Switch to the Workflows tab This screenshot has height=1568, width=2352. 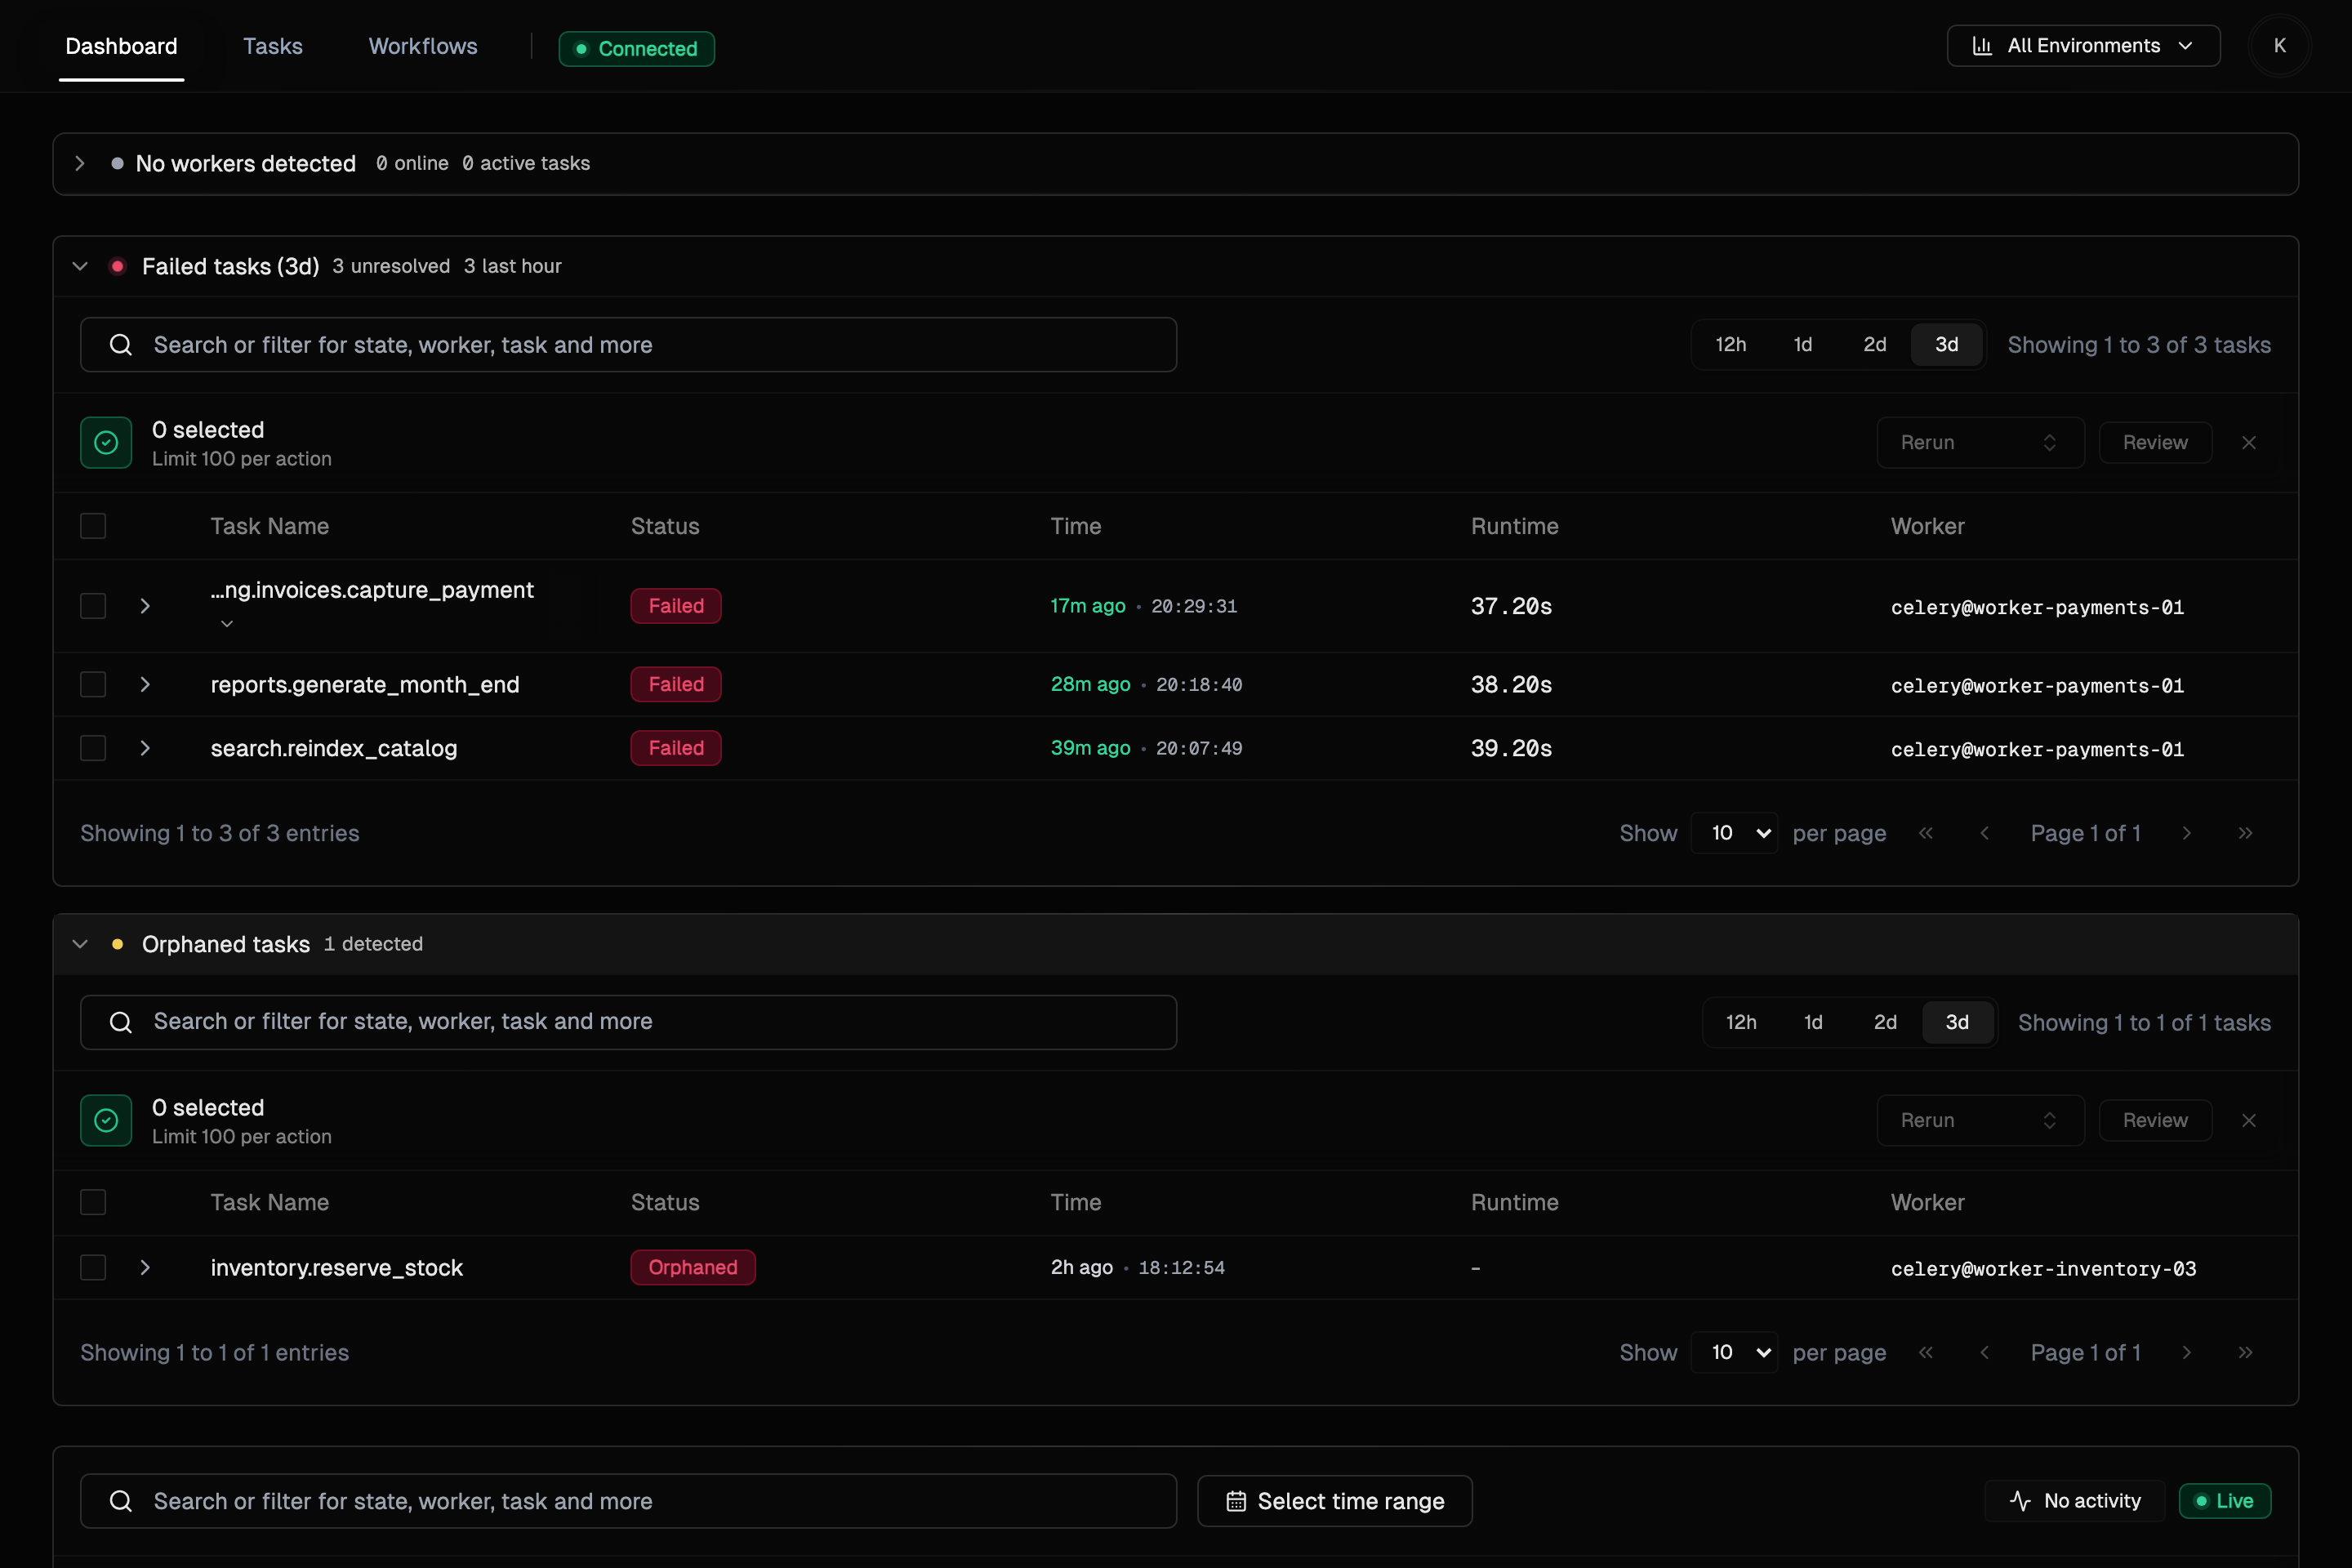point(423,46)
